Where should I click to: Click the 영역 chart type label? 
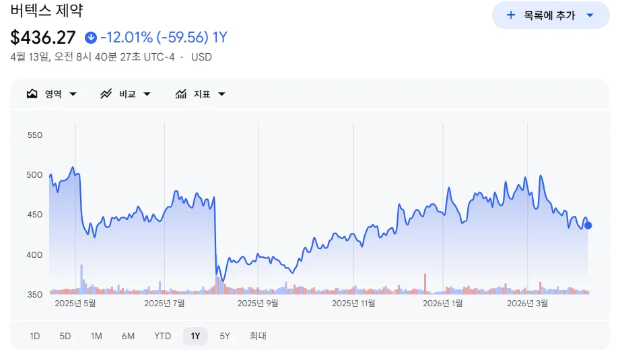point(53,94)
